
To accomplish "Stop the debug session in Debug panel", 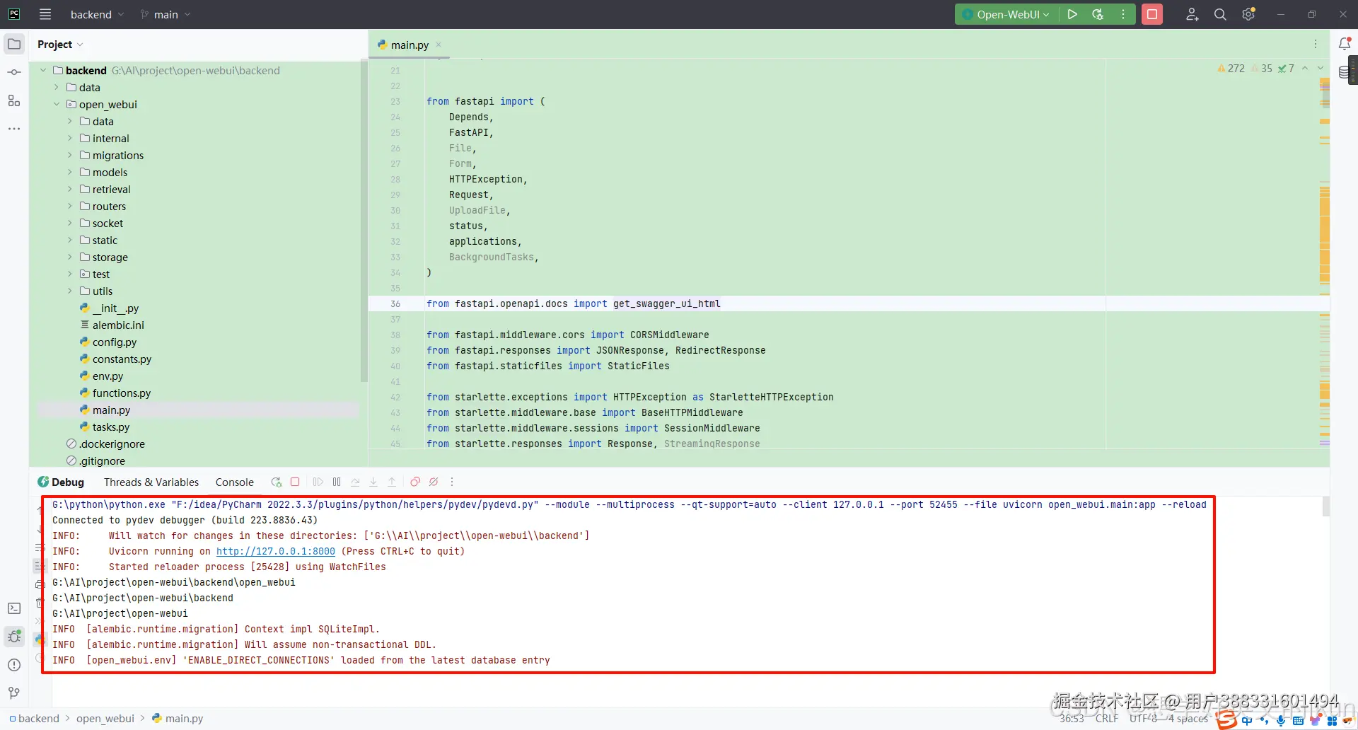I will click(295, 482).
